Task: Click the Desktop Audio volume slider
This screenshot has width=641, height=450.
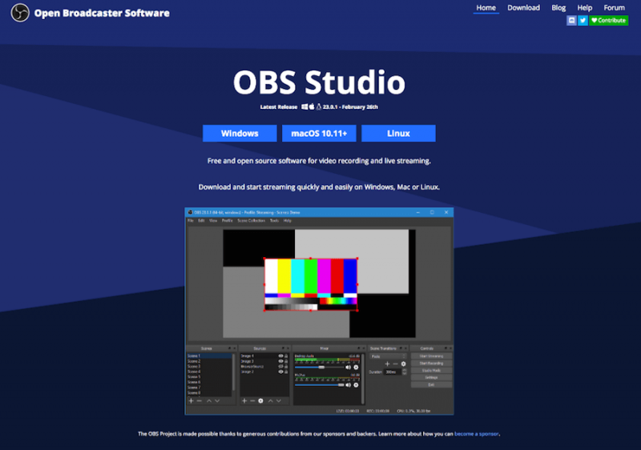Action: click(x=319, y=367)
